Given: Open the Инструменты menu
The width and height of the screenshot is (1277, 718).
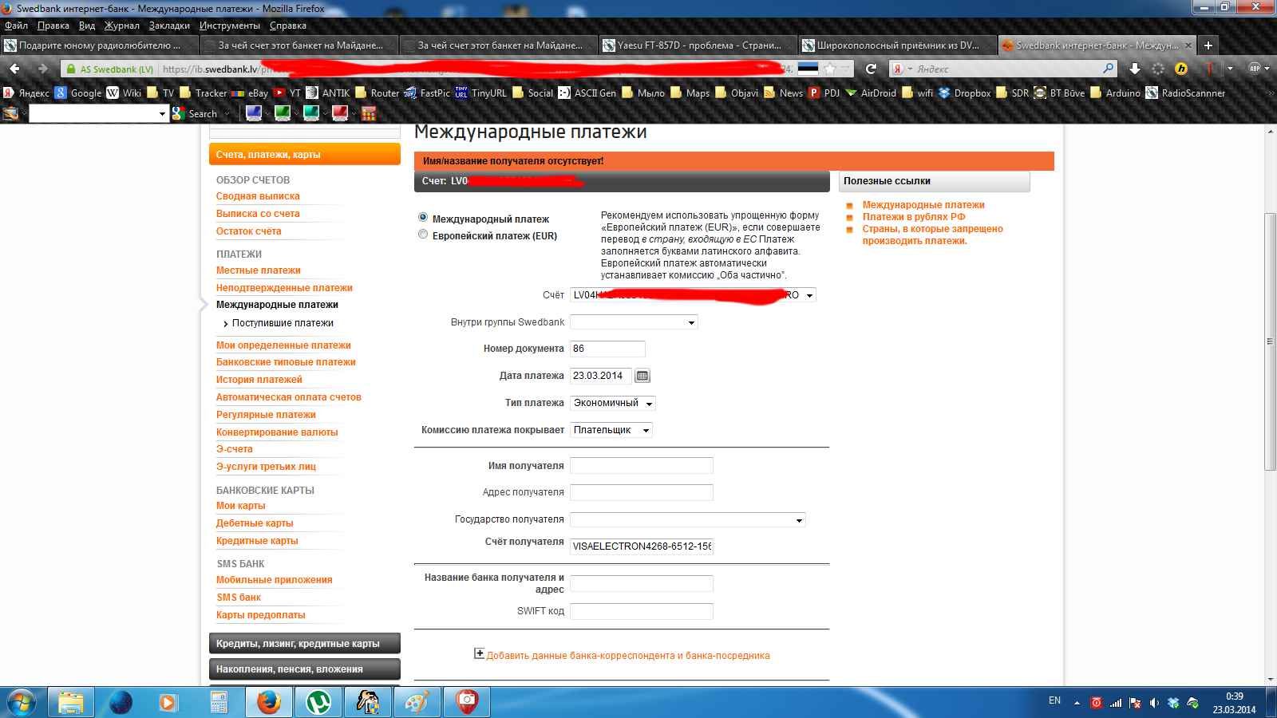Looking at the screenshot, I should (230, 26).
